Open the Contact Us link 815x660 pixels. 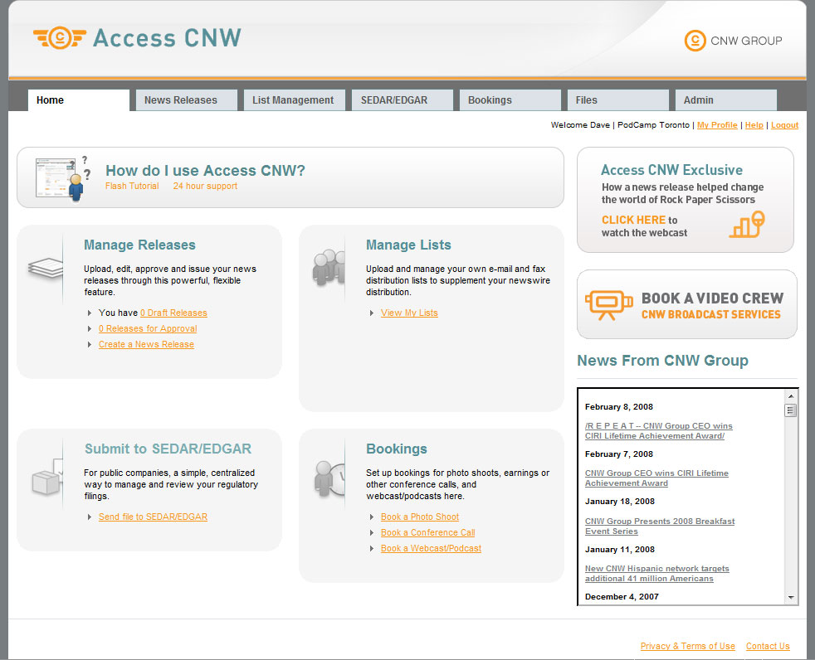[x=768, y=646]
